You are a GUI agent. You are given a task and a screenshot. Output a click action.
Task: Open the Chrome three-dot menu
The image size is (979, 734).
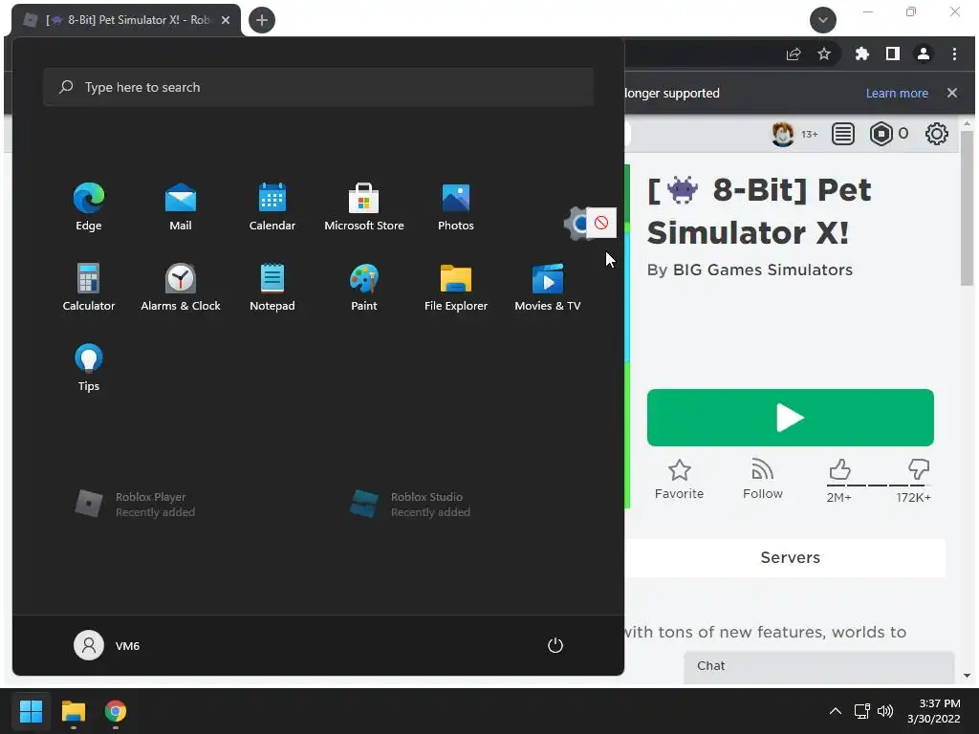pyautogui.click(x=954, y=54)
